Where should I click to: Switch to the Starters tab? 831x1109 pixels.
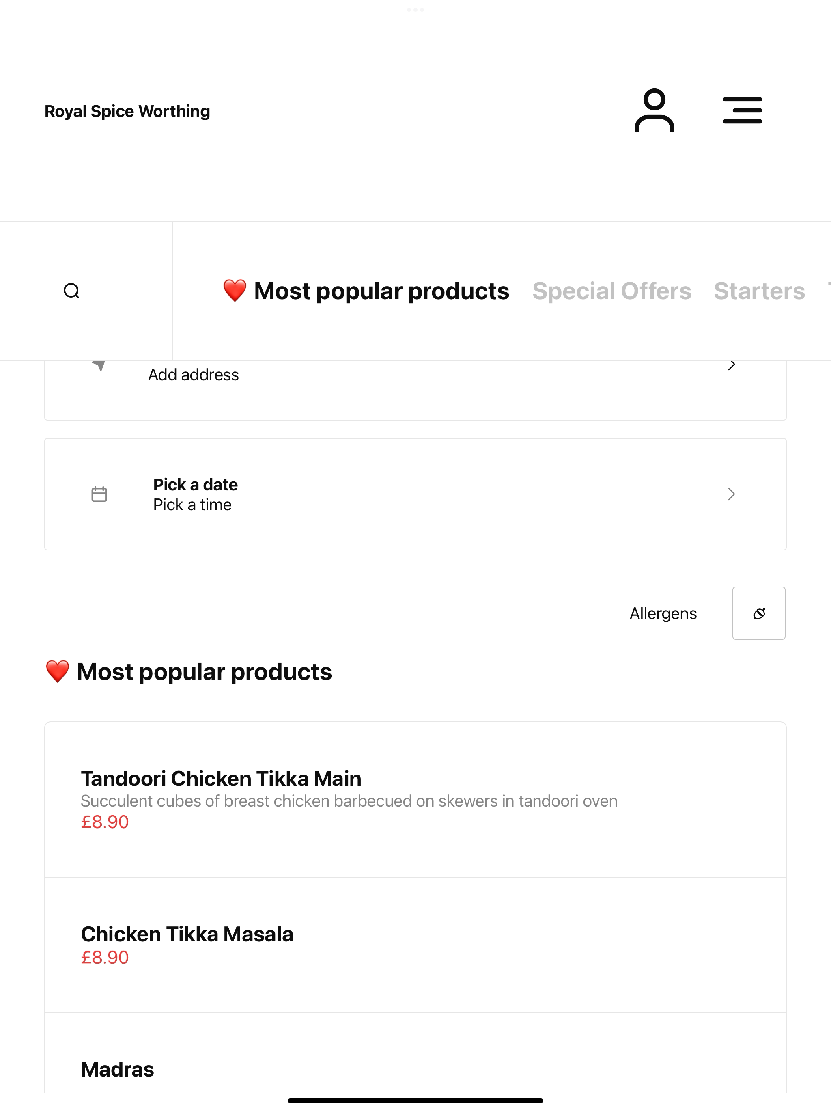click(759, 291)
